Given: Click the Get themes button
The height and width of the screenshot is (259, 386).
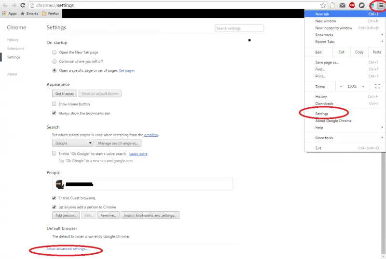Looking at the screenshot, I should 65,93.
